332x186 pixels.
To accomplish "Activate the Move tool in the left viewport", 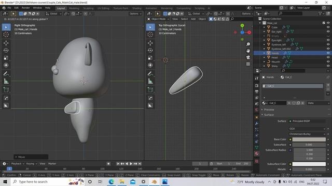I will (x=6, y=43).
